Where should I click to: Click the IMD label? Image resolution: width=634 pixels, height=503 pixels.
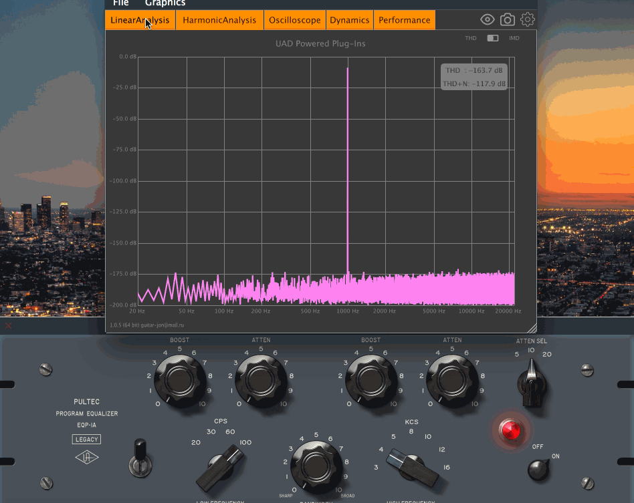pos(514,38)
